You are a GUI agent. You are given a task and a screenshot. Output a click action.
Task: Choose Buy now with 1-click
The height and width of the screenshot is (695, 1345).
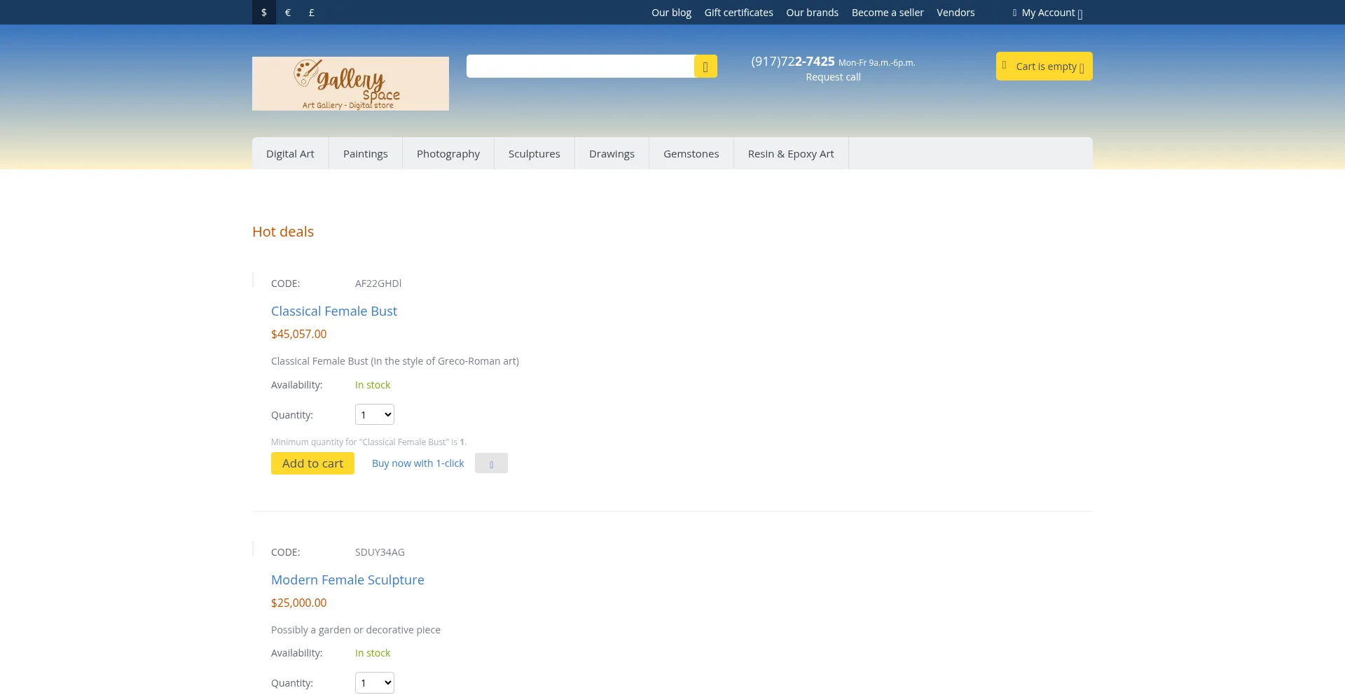(x=418, y=463)
